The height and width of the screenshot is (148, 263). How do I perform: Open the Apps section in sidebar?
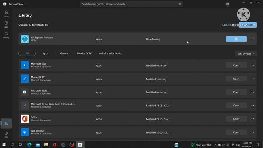tap(6, 24)
